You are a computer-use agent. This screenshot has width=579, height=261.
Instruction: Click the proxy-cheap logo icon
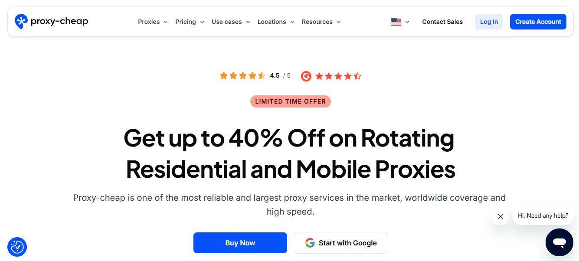coord(21,21)
